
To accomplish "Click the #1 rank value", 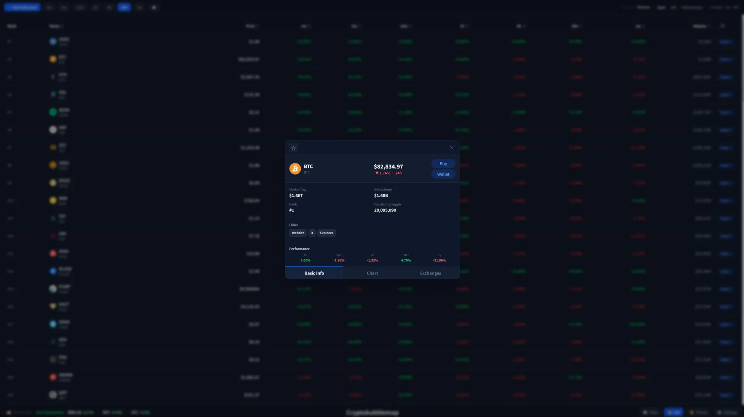I will point(292,210).
